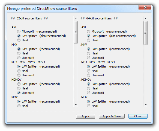Click 32-bit list scroll up arrow

point(76,19)
